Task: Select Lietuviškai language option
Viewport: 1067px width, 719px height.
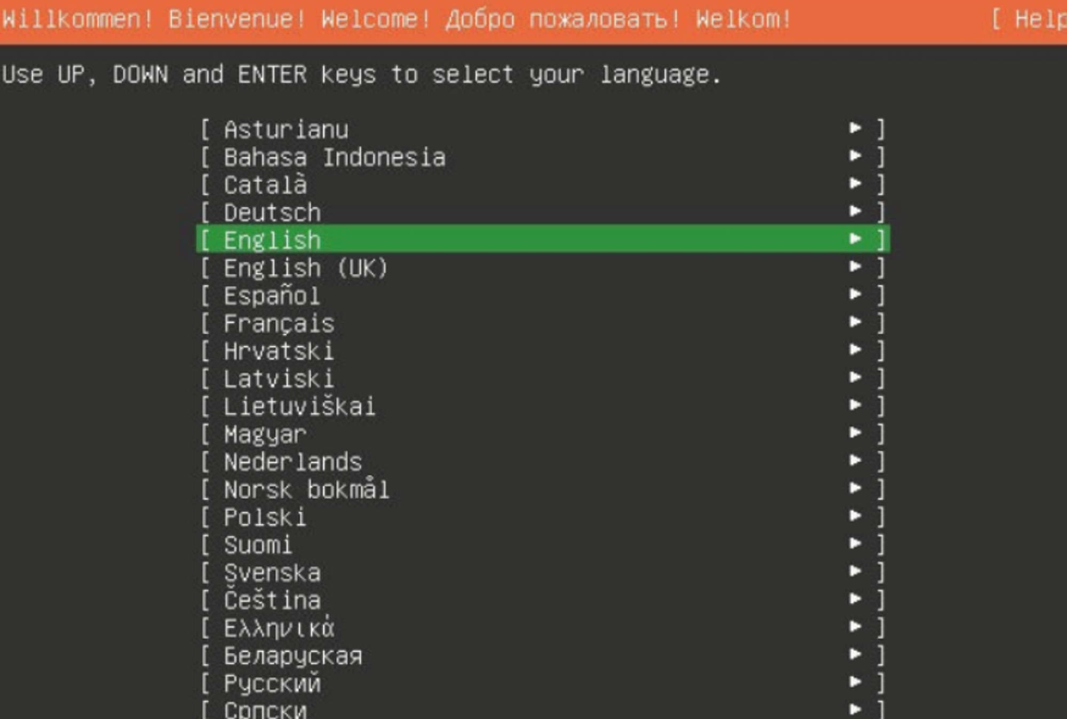Action: pos(543,407)
